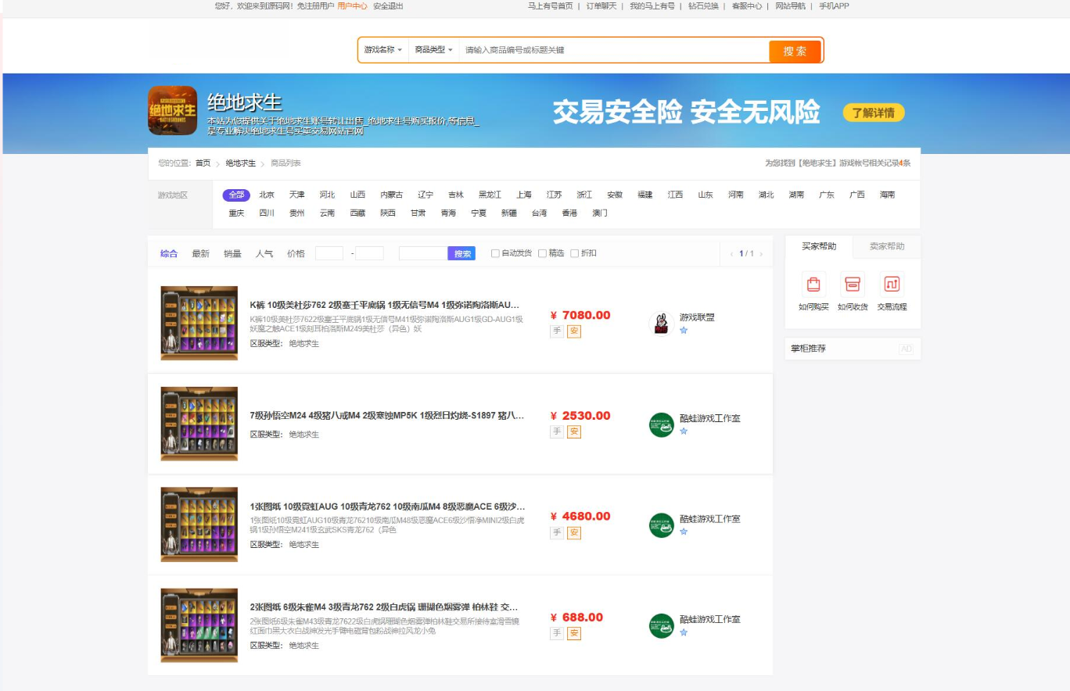This screenshot has height=691, width=1070.
Task: Click the 安 badge under the 7080.00 price
Action: coord(574,331)
